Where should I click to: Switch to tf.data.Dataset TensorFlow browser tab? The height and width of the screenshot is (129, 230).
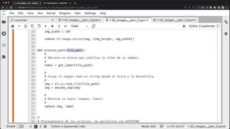[57, 3]
